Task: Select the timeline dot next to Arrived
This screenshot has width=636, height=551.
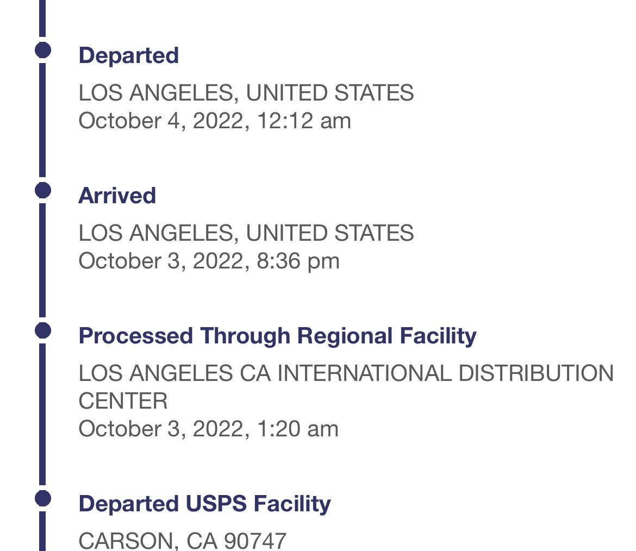Action: (x=42, y=190)
